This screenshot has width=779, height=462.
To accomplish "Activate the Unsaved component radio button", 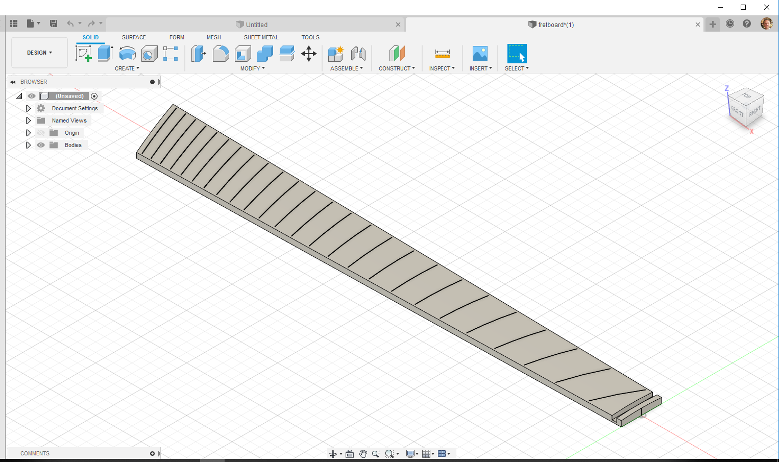I will (94, 96).
